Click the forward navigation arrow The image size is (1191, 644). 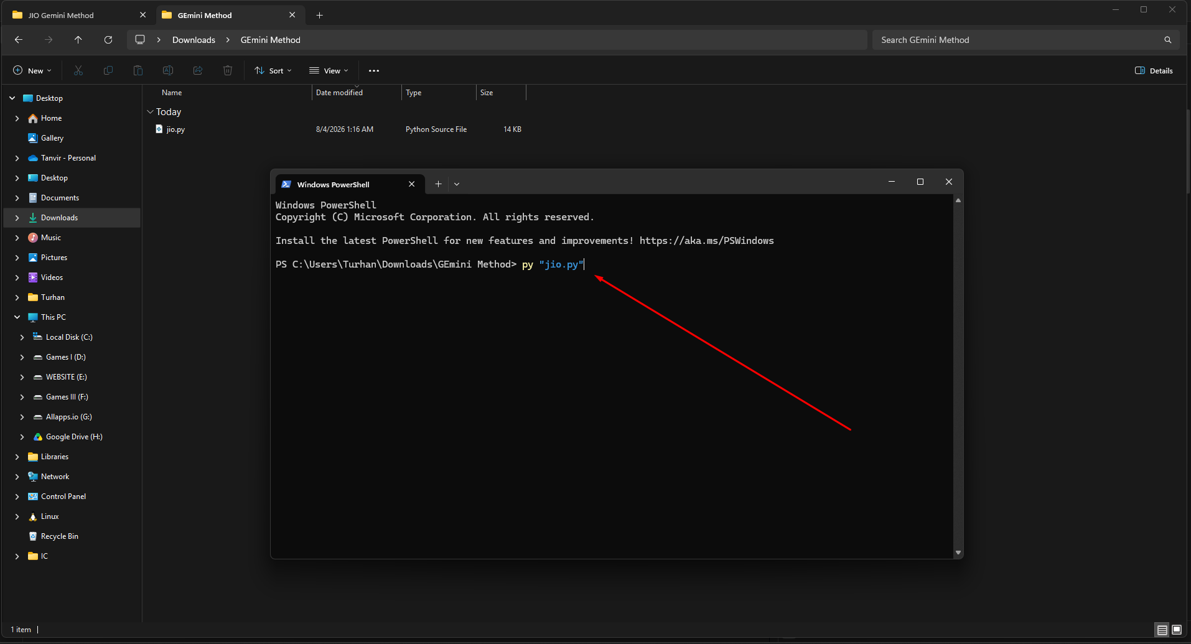[49, 40]
